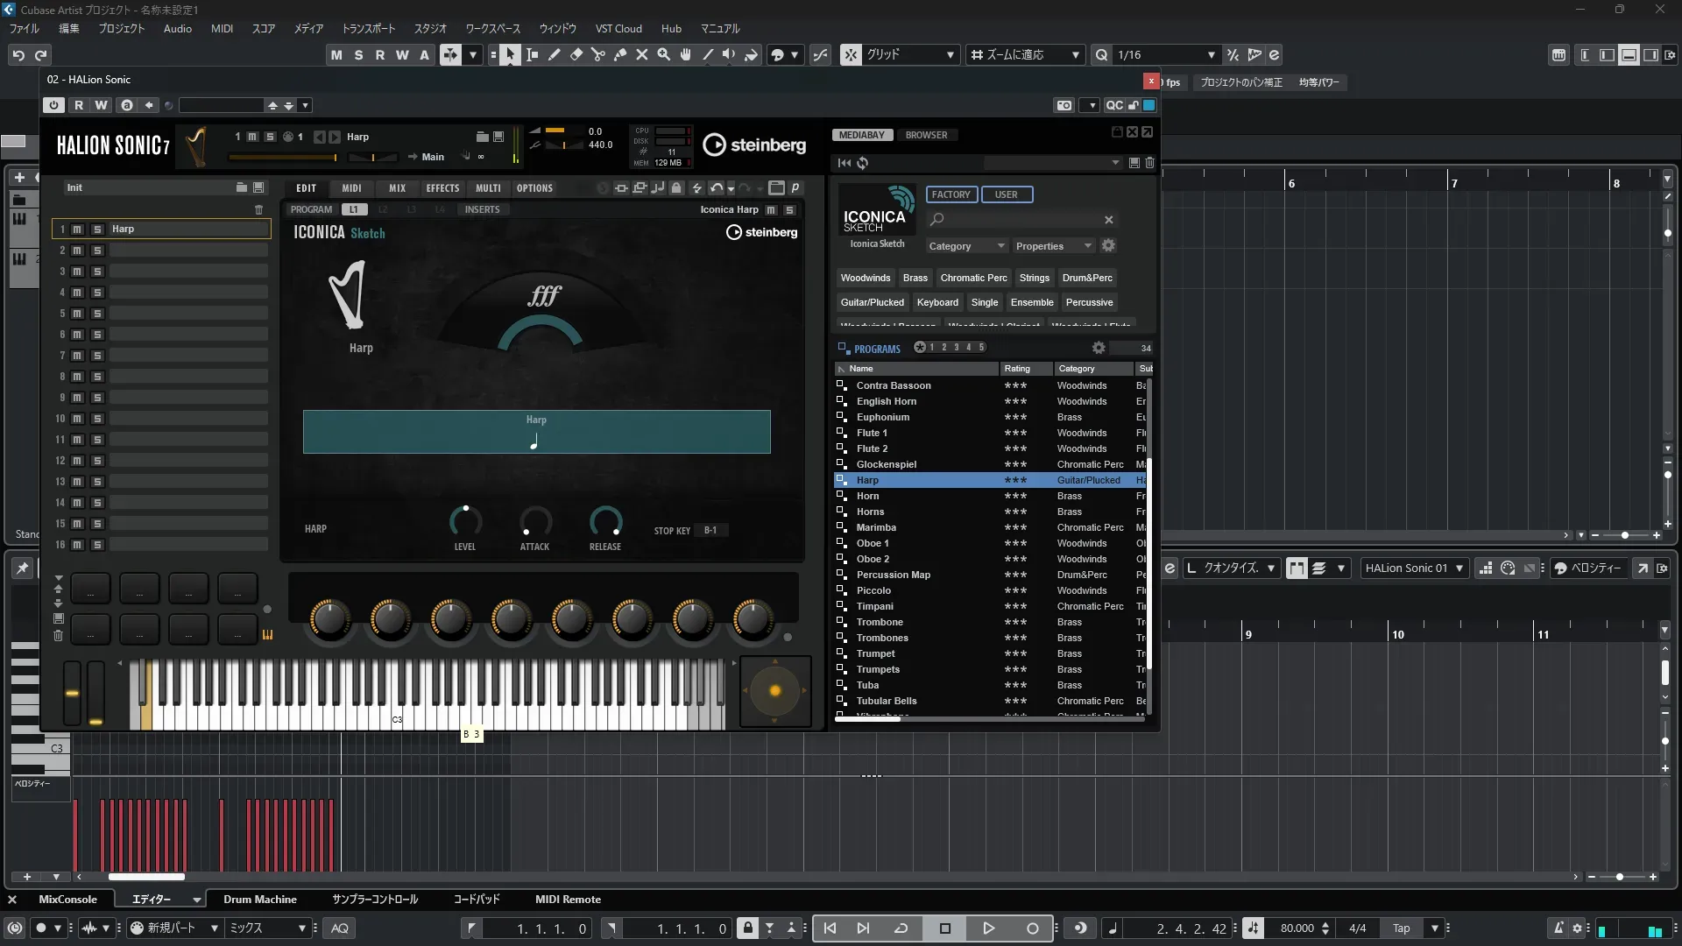Image resolution: width=1682 pixels, height=946 pixels.
Task: Activate the transport cycle loop button
Action: point(901,928)
